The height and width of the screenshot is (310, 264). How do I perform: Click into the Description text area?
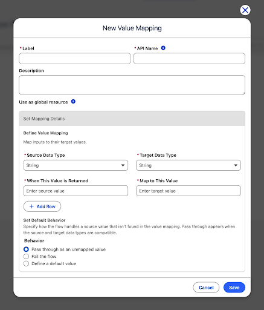pyautogui.click(x=132, y=85)
